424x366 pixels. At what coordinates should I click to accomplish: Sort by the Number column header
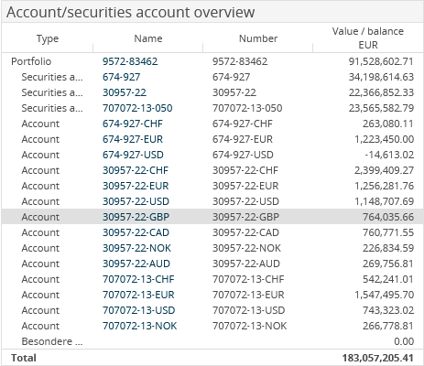coord(258,38)
